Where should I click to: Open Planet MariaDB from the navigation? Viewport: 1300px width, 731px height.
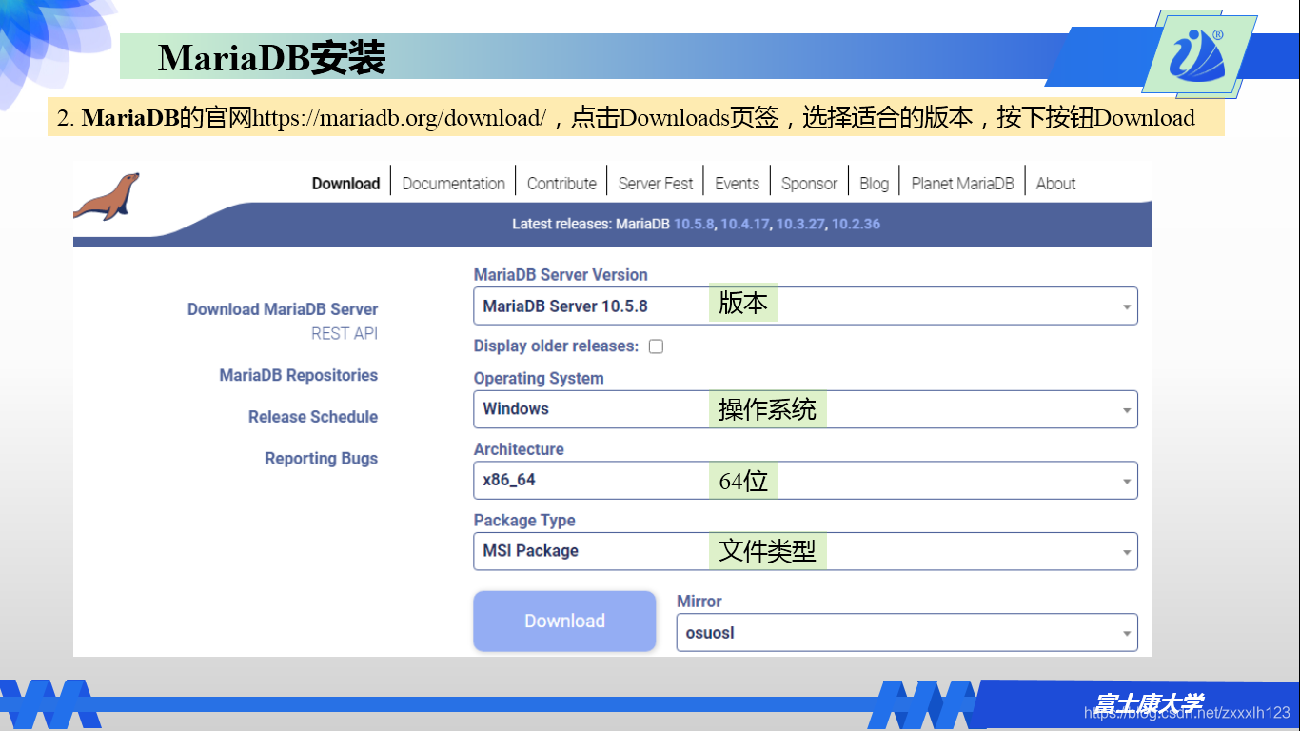(x=962, y=183)
